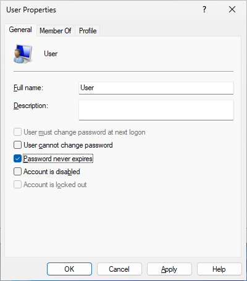Screen dimensions: 247x281
Task: Click the Cancel button
Action: pos(119,269)
